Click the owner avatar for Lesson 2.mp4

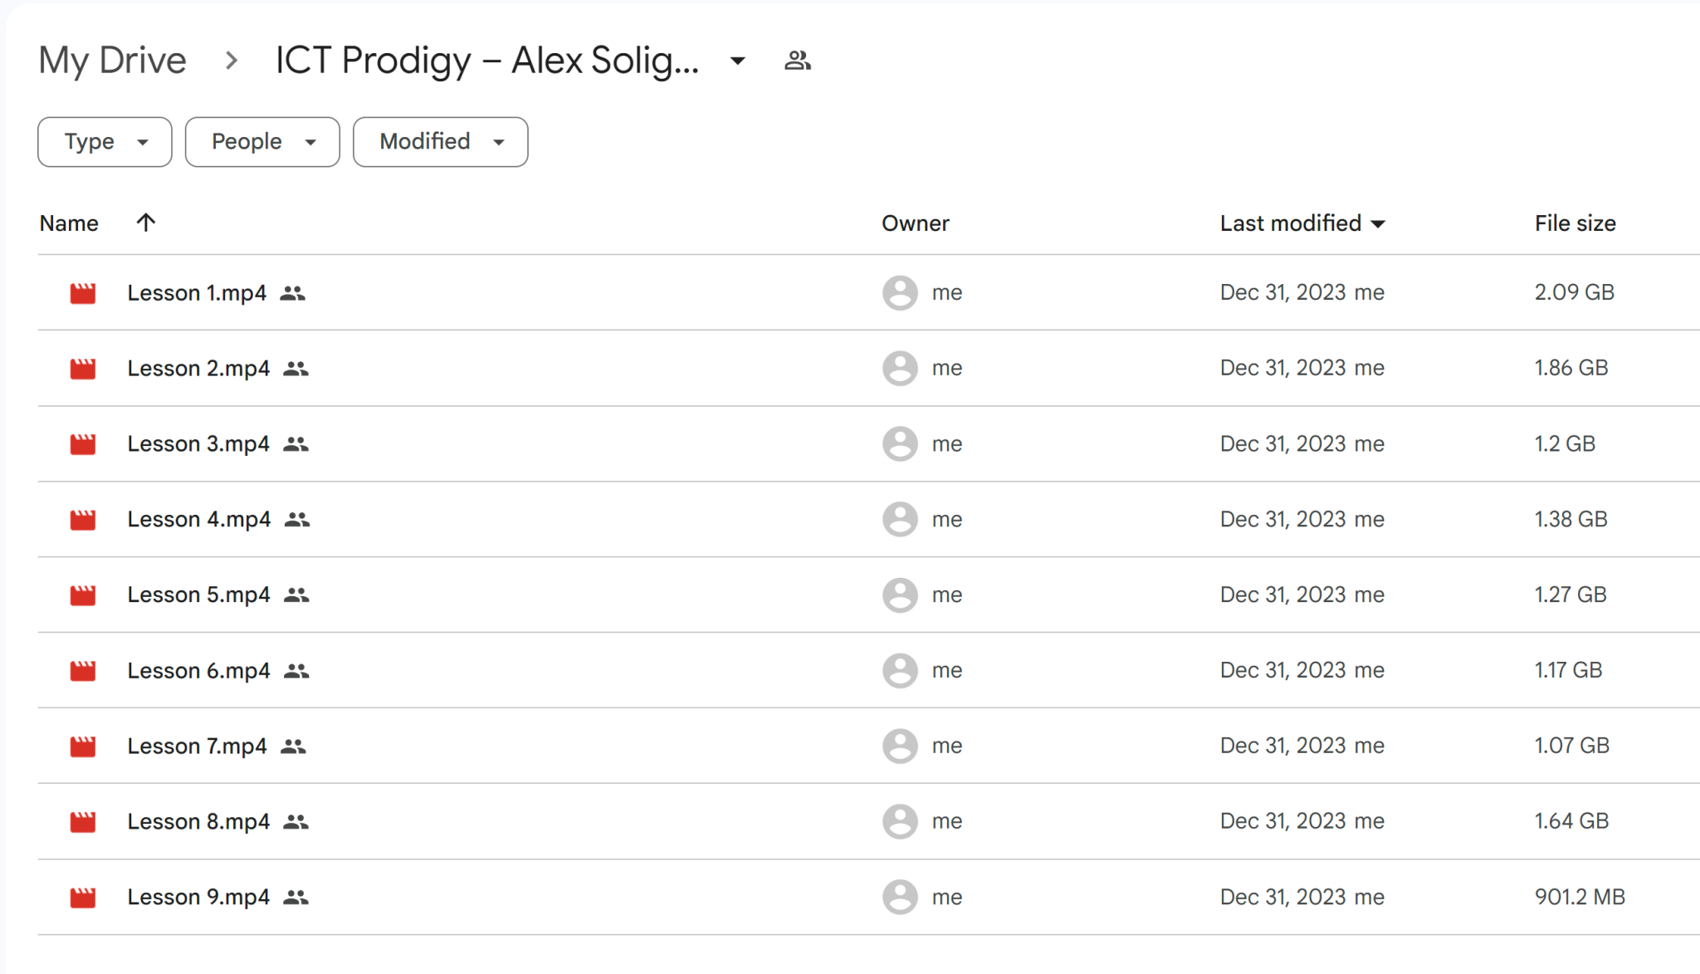(x=899, y=368)
